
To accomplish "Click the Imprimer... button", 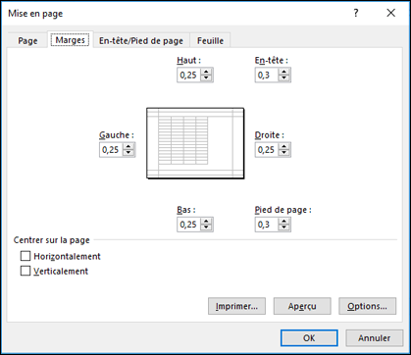I will coord(236,306).
